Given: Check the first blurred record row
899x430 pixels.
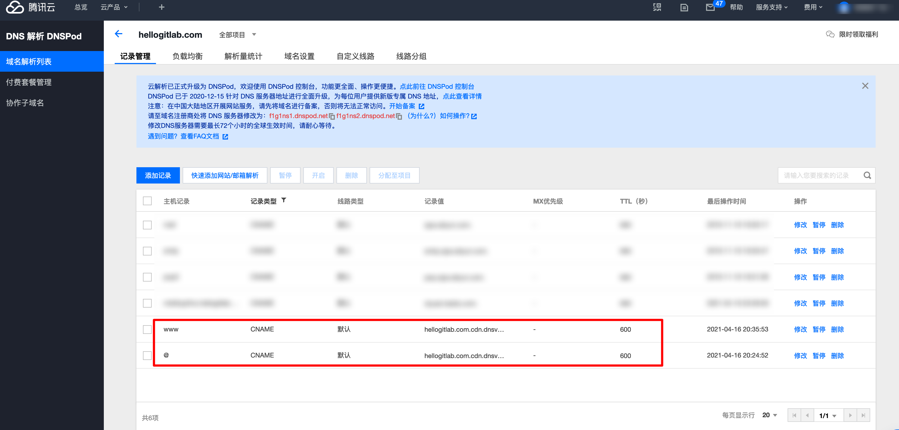Looking at the screenshot, I should point(147,225).
